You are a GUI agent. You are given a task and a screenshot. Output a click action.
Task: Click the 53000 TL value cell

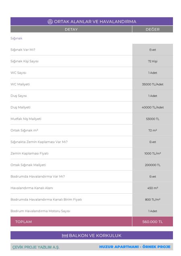[152, 119]
